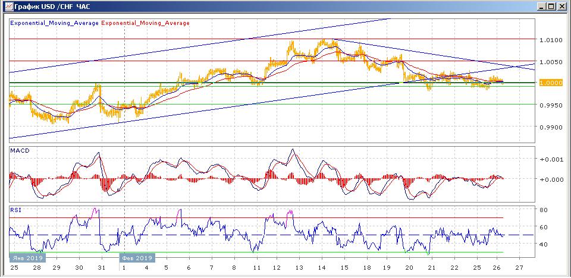Click the 0.9950 price axis label

[x=551, y=105]
